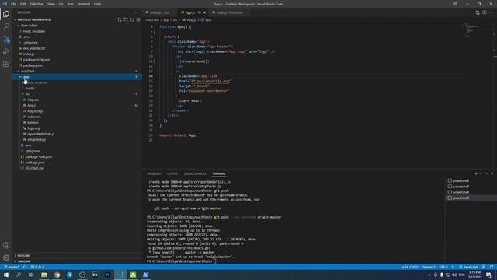Click the New Folder icon in Explorer

pos(126,19)
